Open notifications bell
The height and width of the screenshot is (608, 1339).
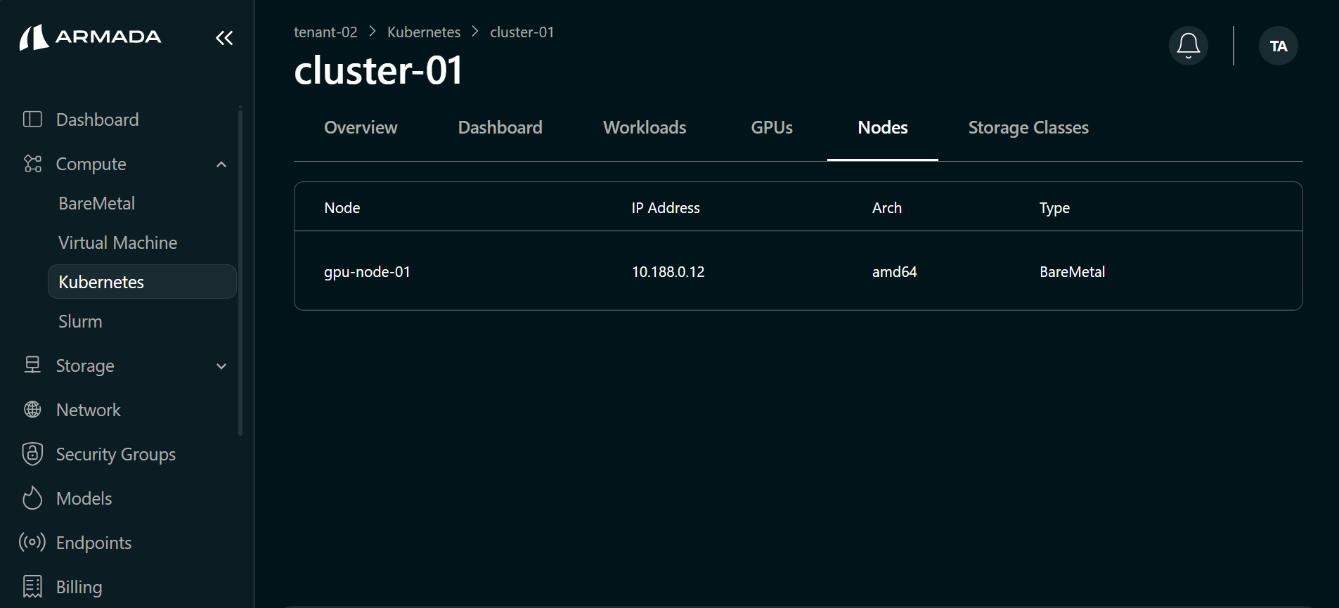point(1188,46)
